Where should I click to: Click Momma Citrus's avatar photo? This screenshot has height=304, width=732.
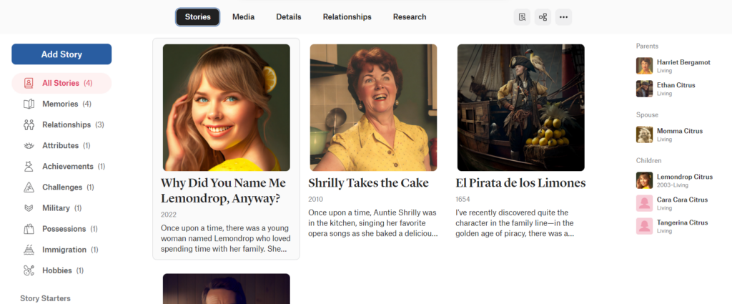pos(644,134)
